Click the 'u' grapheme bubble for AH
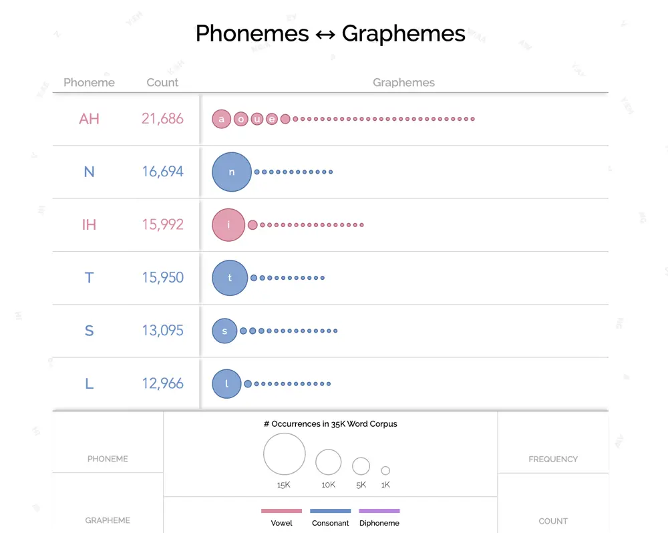This screenshot has width=668, height=533. pos(257,119)
